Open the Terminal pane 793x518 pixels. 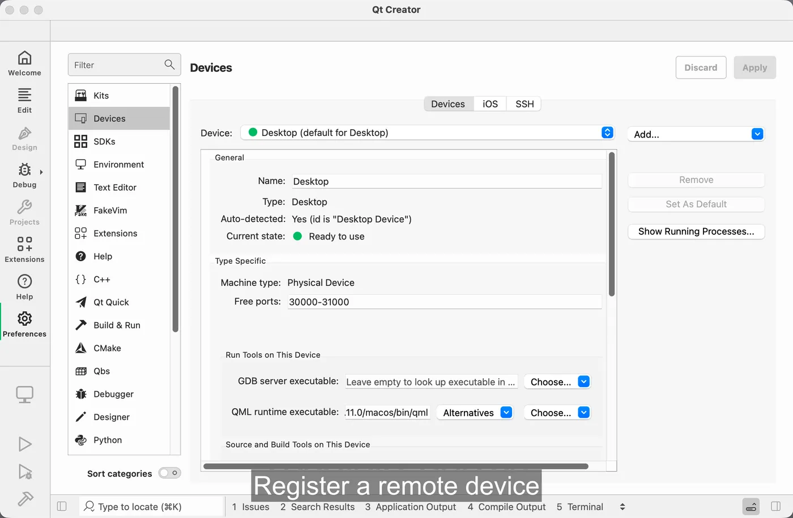tap(579, 507)
